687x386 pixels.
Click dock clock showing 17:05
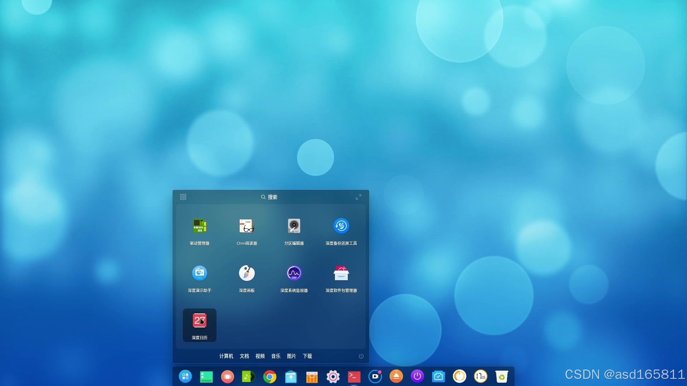(481, 376)
